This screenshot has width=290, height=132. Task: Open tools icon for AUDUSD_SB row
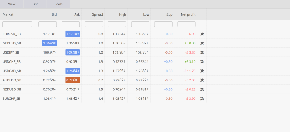point(202,80)
